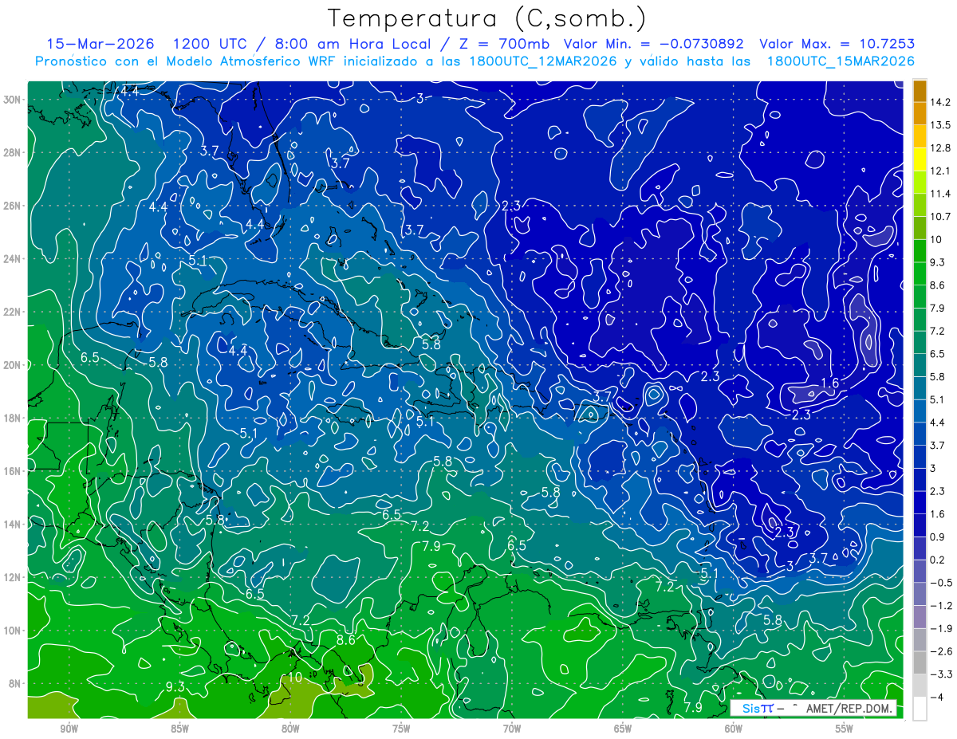Click the '-4' colorbar label
This screenshot has width=957, height=739.
(936, 698)
